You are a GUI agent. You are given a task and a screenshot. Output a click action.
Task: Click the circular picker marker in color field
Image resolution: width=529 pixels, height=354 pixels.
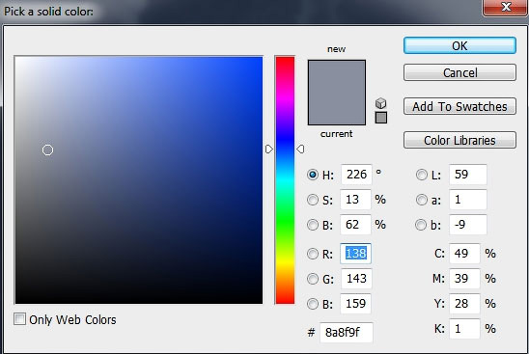click(x=47, y=150)
